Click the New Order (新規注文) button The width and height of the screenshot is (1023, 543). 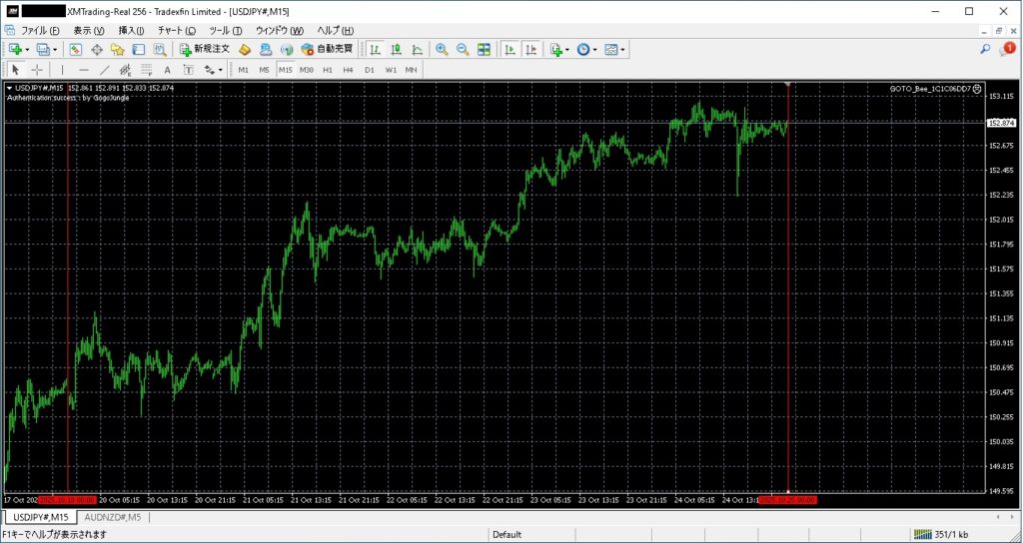(x=205, y=49)
